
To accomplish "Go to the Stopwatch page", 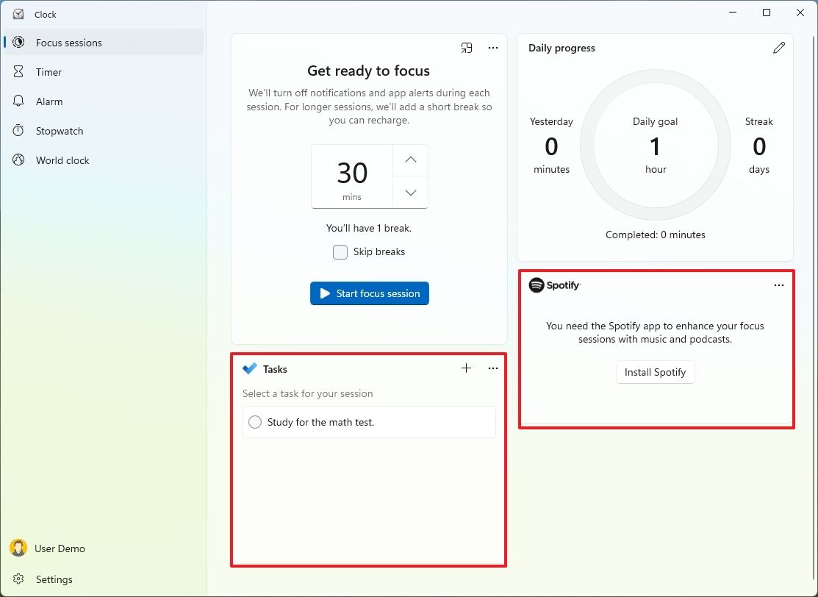I will [x=60, y=131].
